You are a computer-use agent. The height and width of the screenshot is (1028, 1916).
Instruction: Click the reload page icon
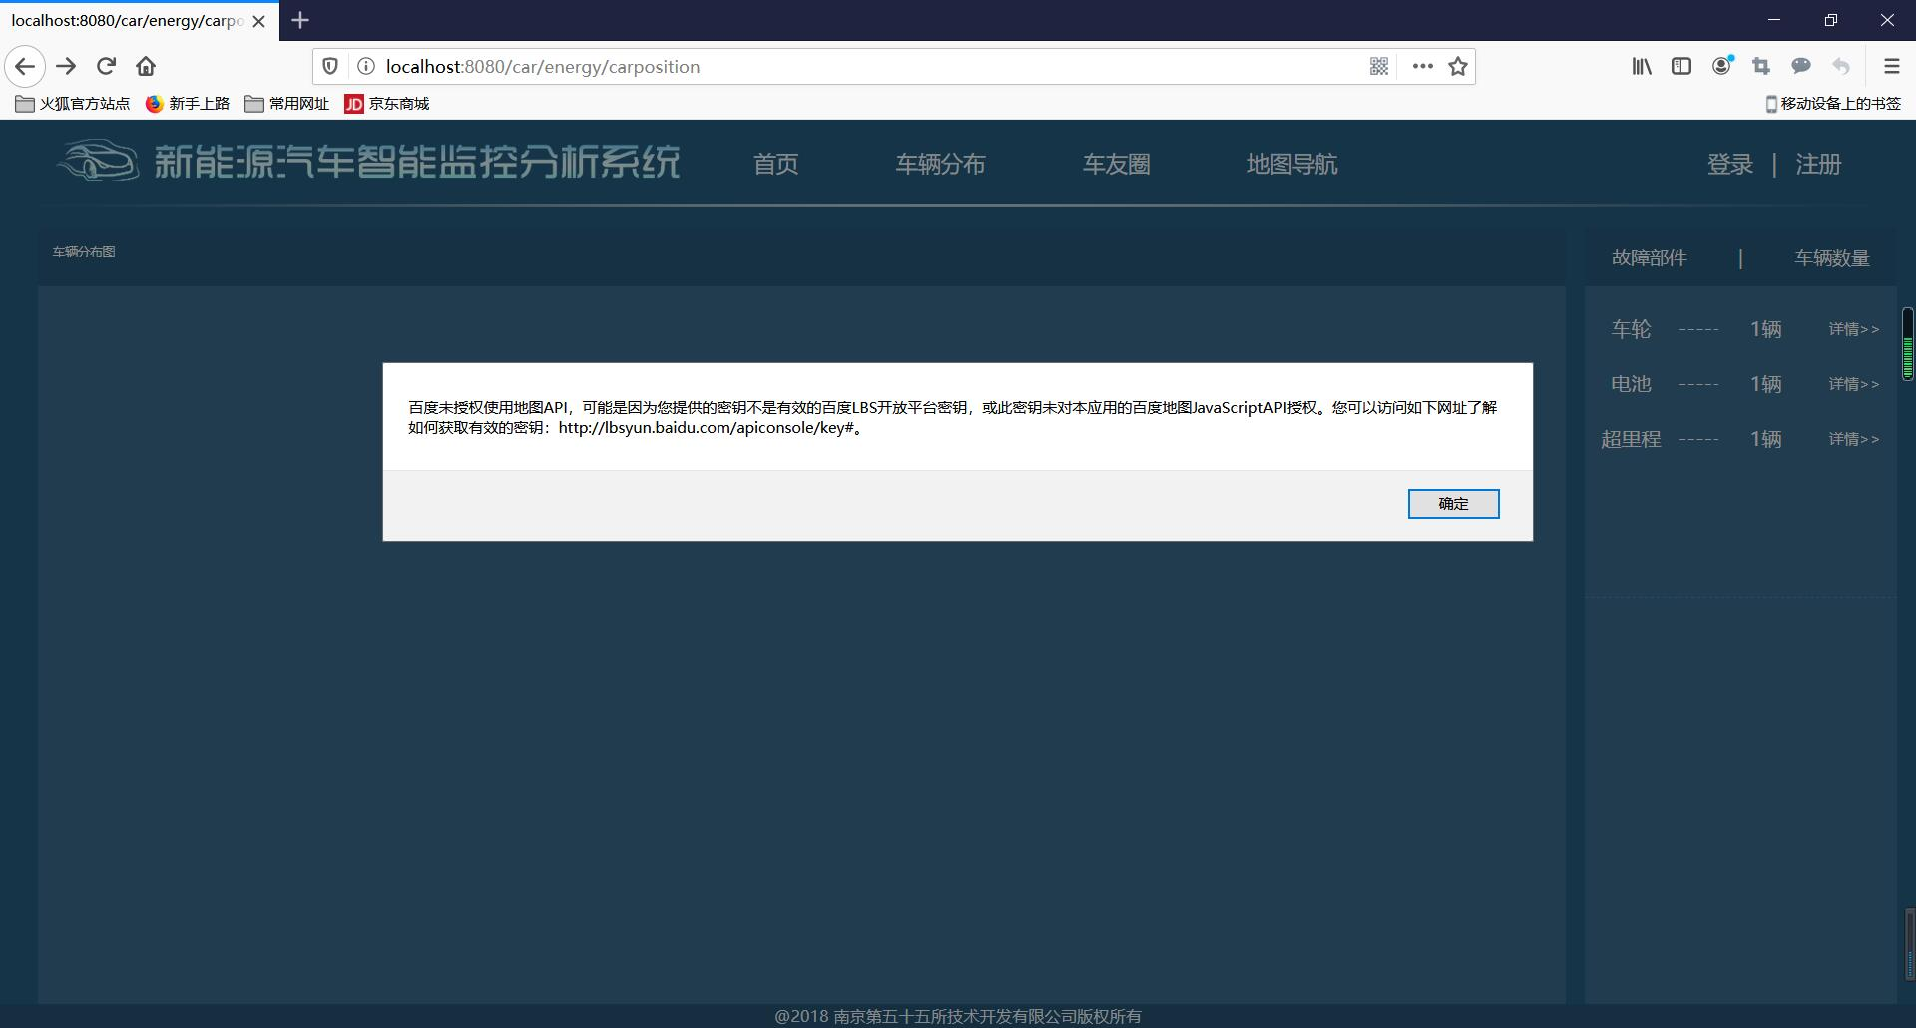pos(106,66)
